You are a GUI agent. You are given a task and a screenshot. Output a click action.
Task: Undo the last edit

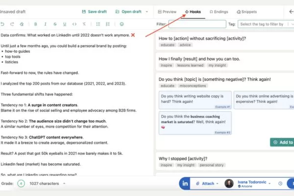pyautogui.click(x=2, y=24)
